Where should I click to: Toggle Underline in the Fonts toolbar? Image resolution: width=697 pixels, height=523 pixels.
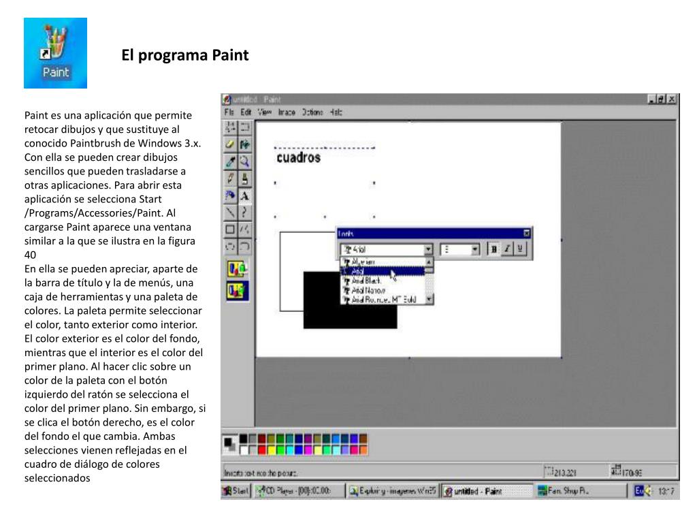click(519, 249)
